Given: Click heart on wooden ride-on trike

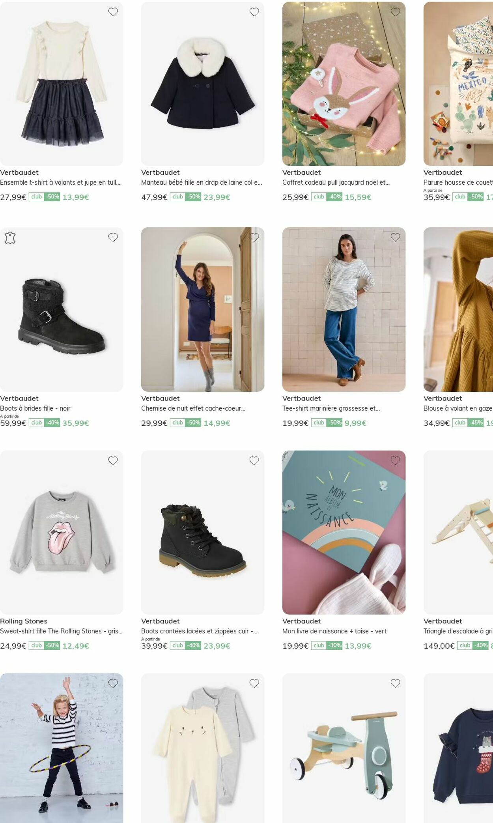Looking at the screenshot, I should pyautogui.click(x=396, y=683).
